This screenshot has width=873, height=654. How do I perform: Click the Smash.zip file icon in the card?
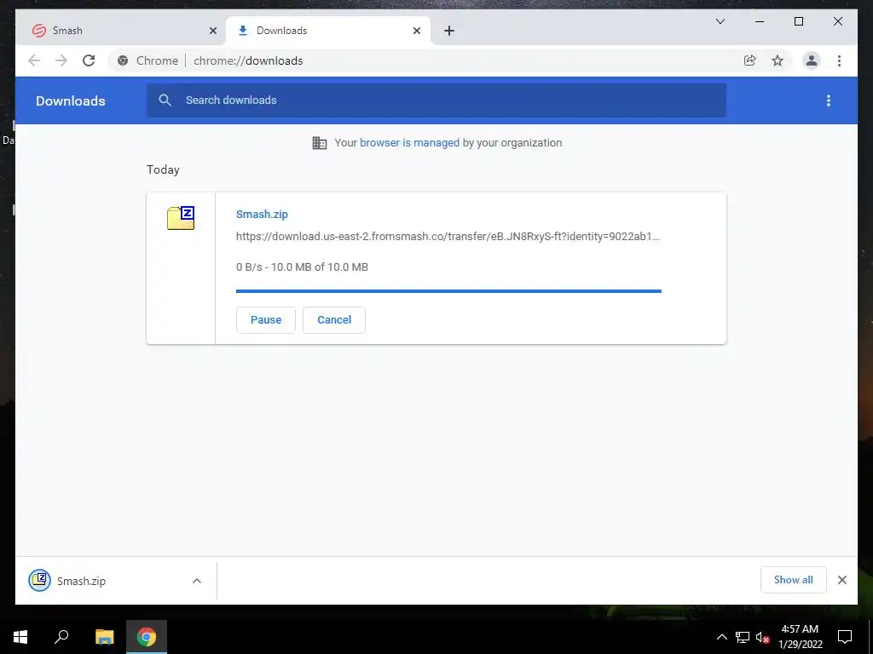[181, 217]
